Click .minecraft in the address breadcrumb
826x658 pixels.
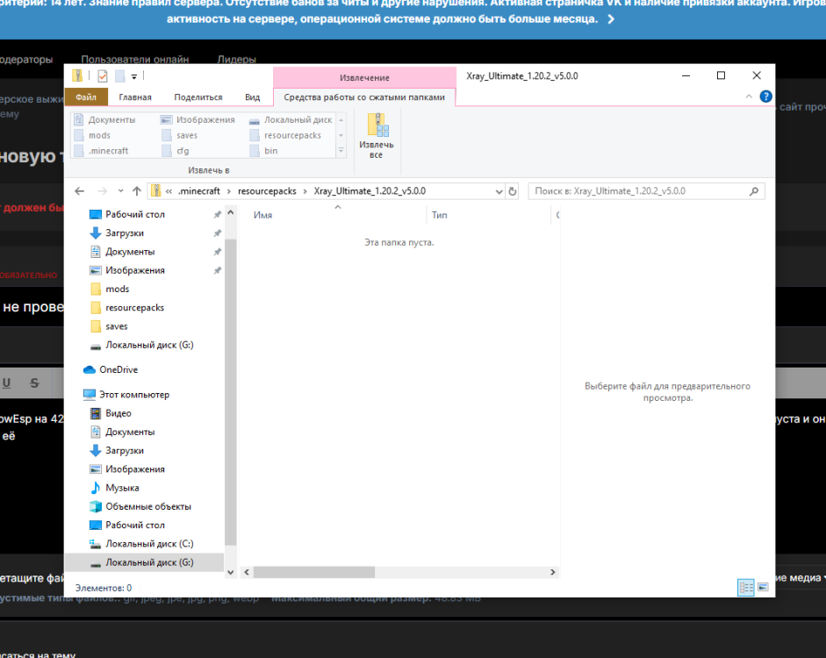pyautogui.click(x=198, y=191)
